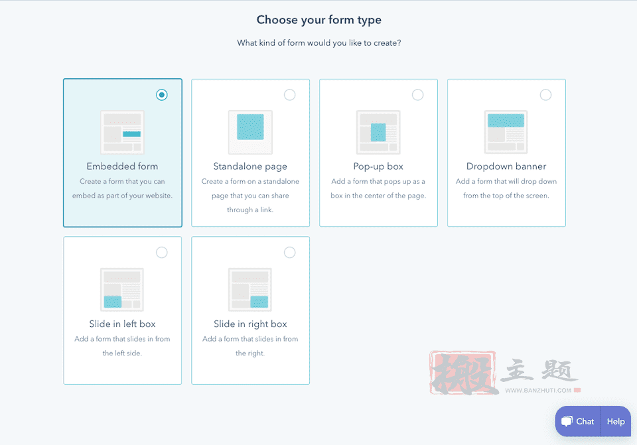The width and height of the screenshot is (637, 445).
Task: Click the Slide in right box illustration
Action: tap(250, 290)
